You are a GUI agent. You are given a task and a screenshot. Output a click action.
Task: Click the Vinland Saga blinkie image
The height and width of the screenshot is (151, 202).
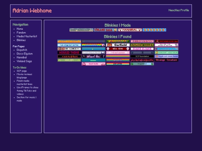tap(106, 30)
